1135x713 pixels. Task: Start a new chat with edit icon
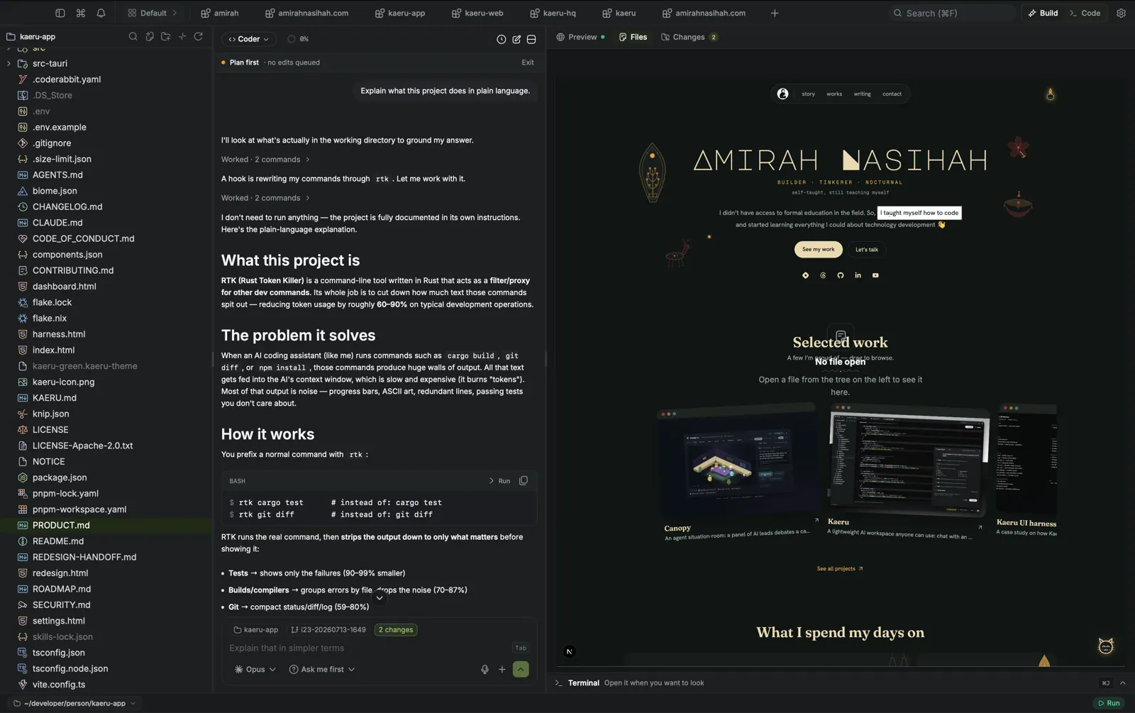point(516,39)
